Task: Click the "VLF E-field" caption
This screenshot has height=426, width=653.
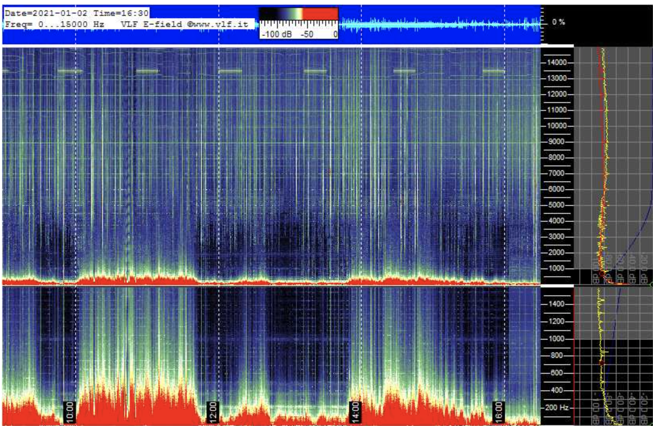Action: click(x=152, y=24)
